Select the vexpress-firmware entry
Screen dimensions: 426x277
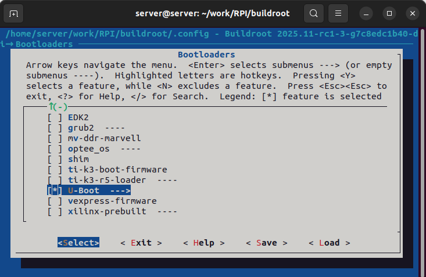click(x=112, y=201)
